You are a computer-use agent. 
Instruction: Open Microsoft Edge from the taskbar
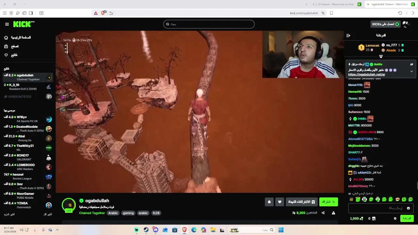coord(194,230)
